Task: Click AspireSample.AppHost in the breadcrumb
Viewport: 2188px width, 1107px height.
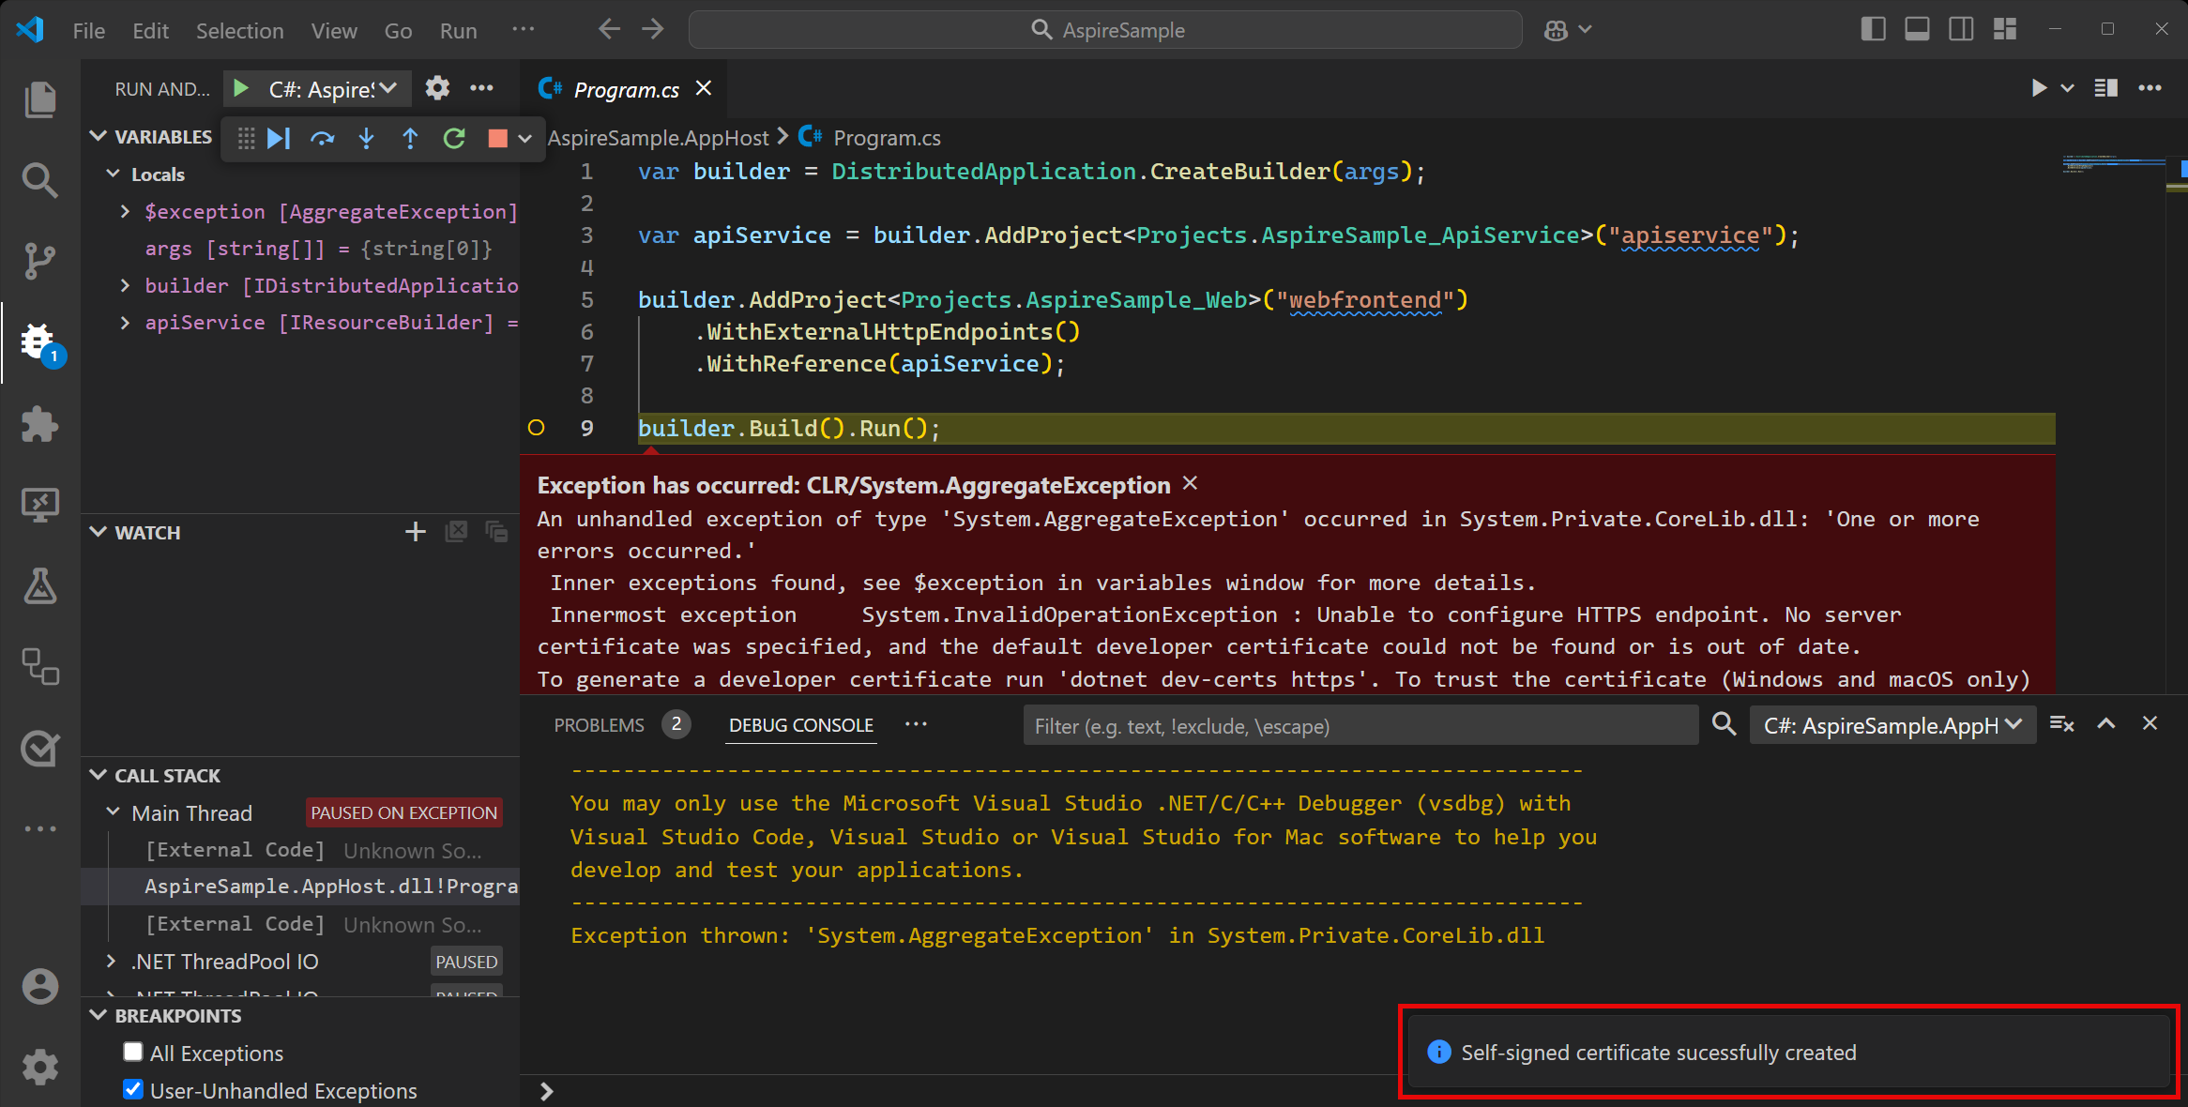Action: click(x=658, y=138)
